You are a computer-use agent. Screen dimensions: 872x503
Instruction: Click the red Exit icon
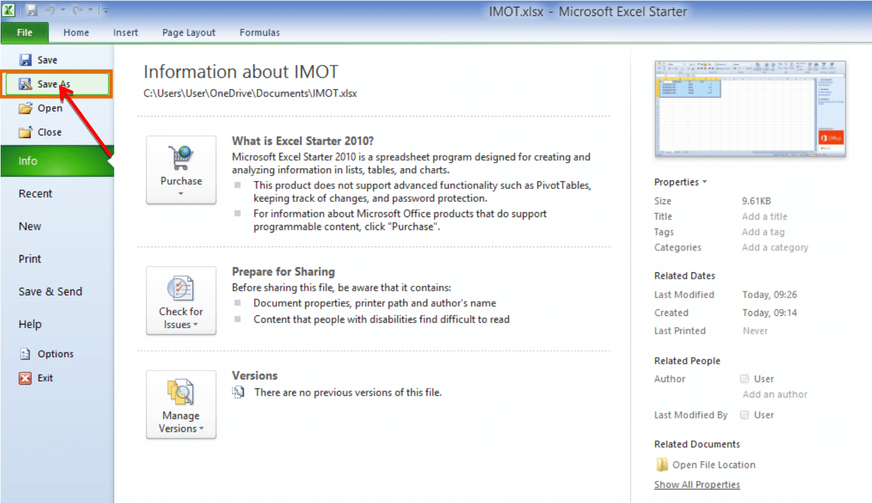click(25, 378)
